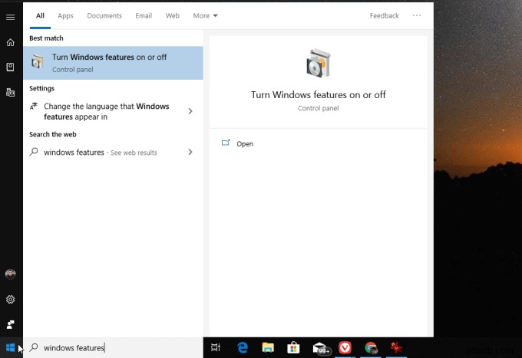Viewport: 522px width, 358px height.
Task: Open the red app icon on taskbar
Action: pos(396,348)
